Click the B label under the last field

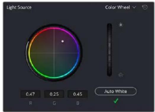coord(78,103)
